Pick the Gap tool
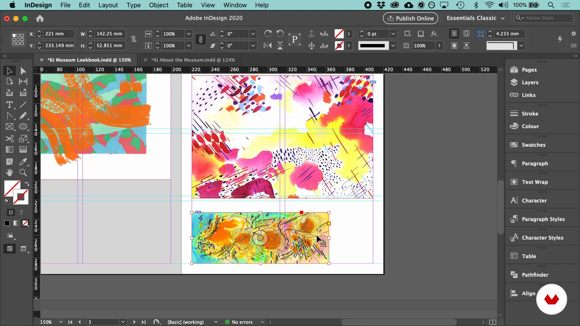This screenshot has width=580, height=326. point(23,81)
